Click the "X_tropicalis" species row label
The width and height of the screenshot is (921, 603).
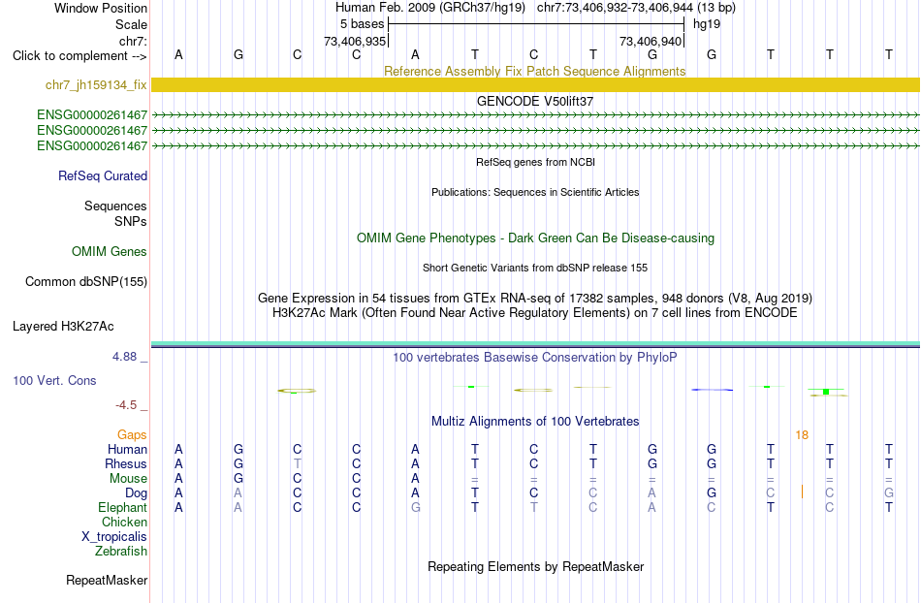click(x=114, y=537)
